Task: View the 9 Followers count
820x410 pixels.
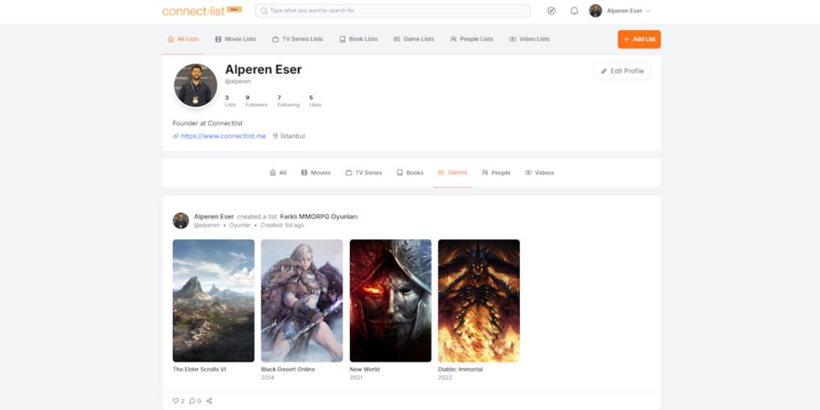Action: coord(256,101)
